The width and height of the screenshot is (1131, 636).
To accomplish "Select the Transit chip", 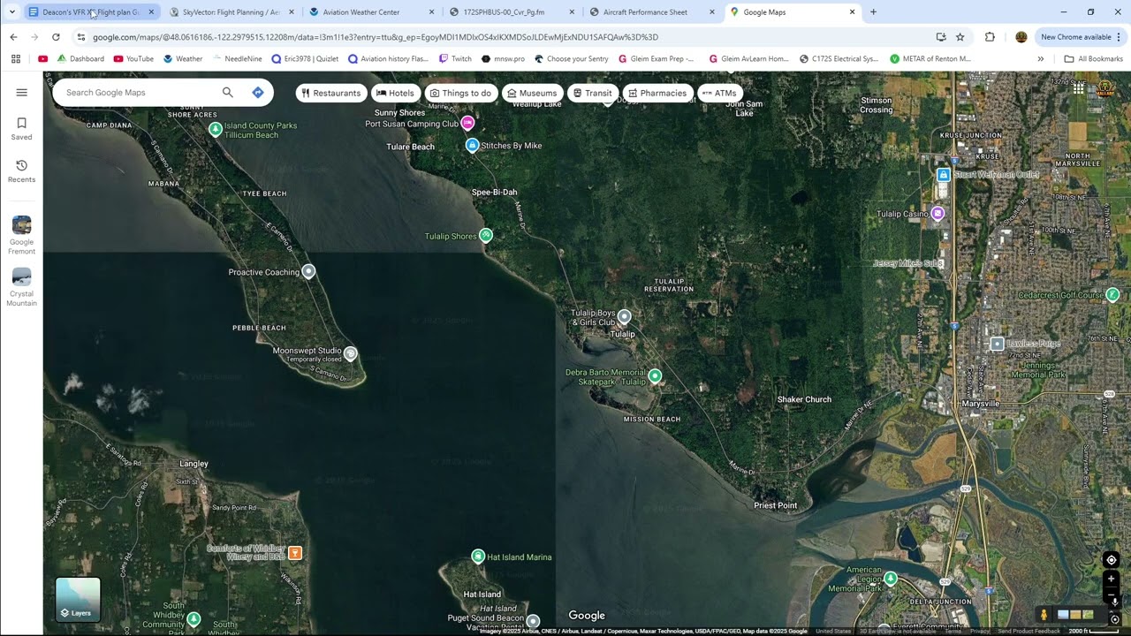I will [592, 93].
